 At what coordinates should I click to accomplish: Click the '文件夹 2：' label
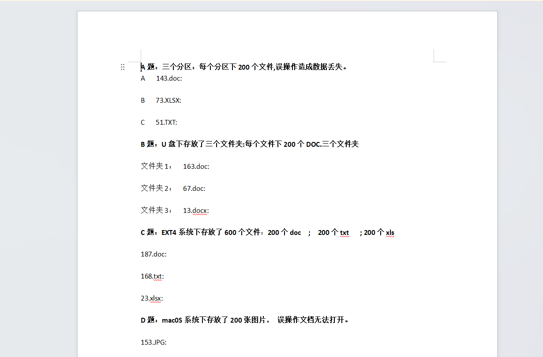tap(157, 188)
